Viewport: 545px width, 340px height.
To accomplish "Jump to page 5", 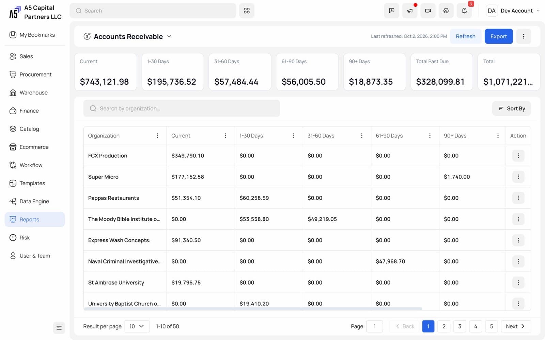I will click(492, 326).
